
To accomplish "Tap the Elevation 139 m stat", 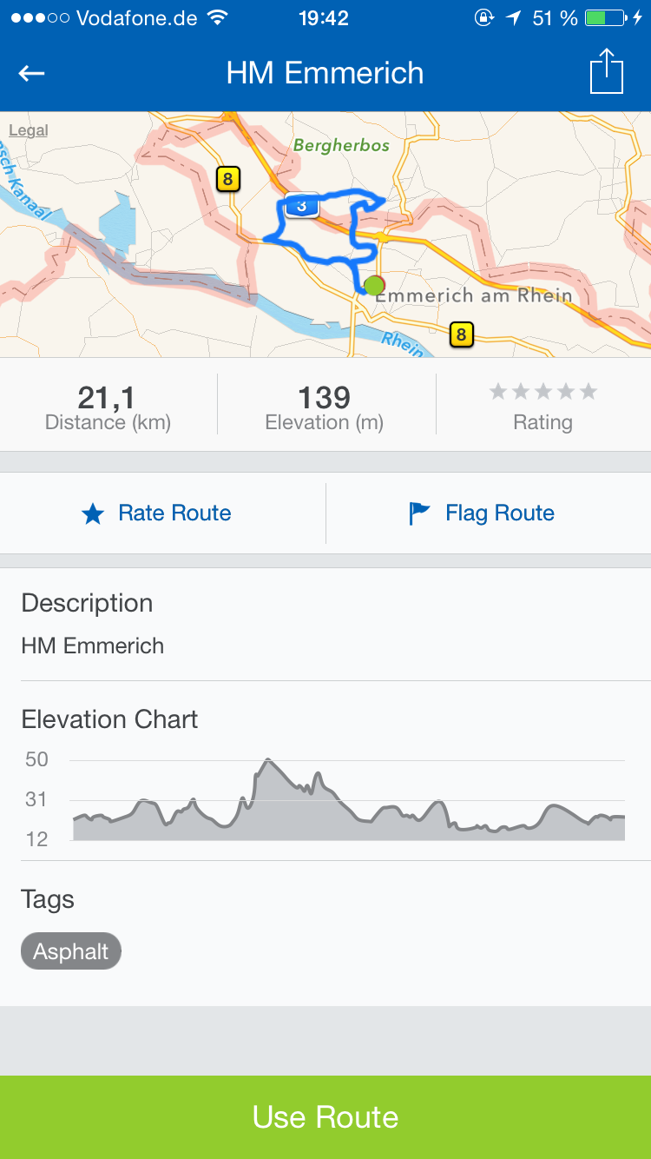I will coord(325,407).
